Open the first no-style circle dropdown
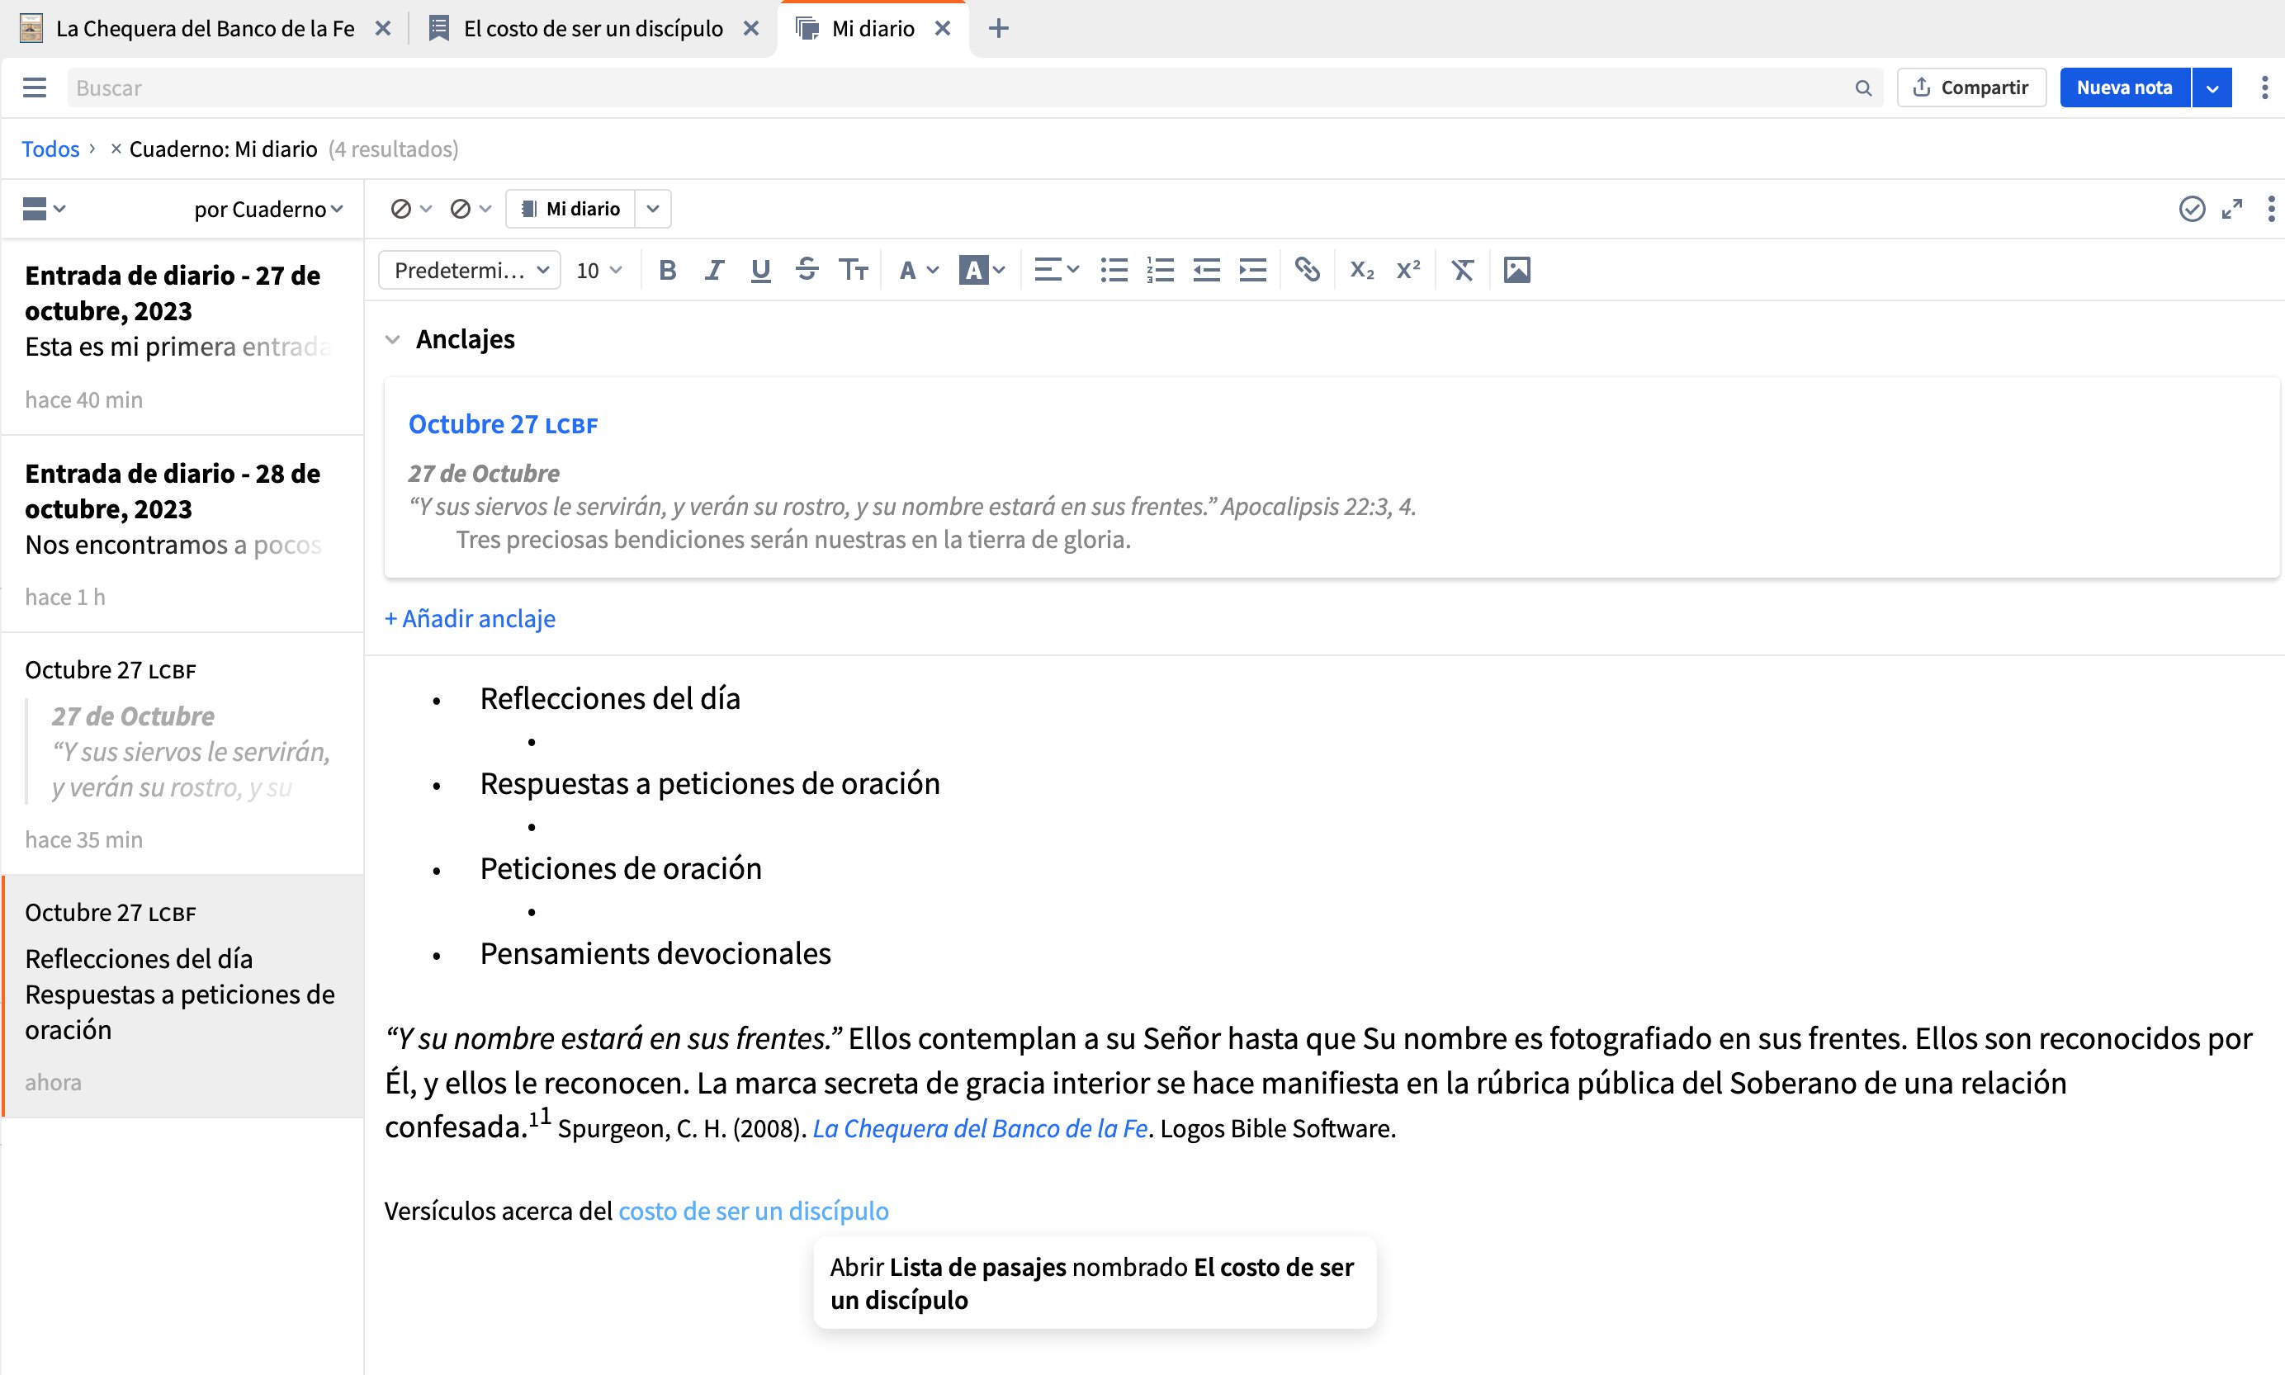Viewport: 2285px width, 1375px height. coord(411,209)
